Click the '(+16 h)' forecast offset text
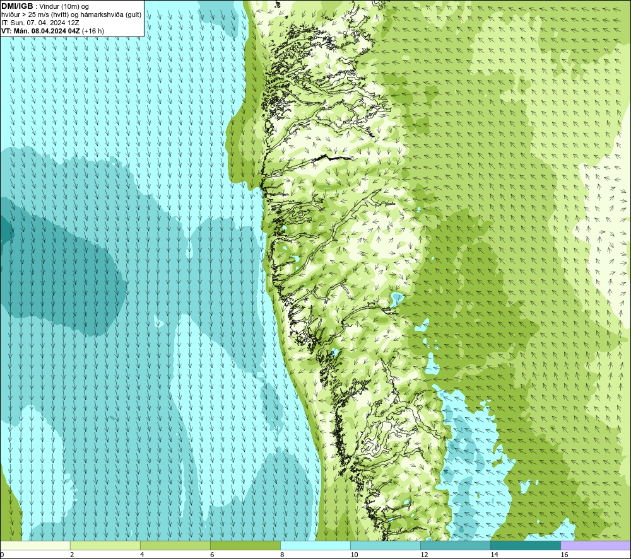This screenshot has width=631, height=559. pyautogui.click(x=93, y=31)
